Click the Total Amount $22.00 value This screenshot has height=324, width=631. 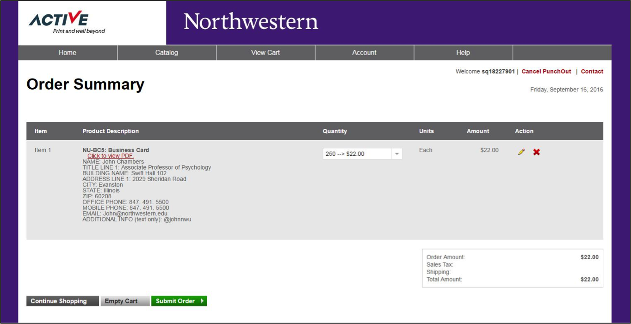589,280
